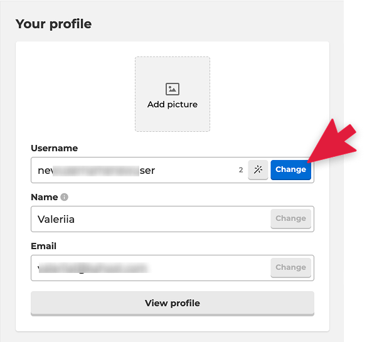Click the Name field label text
This screenshot has height=342, width=372.
point(45,197)
